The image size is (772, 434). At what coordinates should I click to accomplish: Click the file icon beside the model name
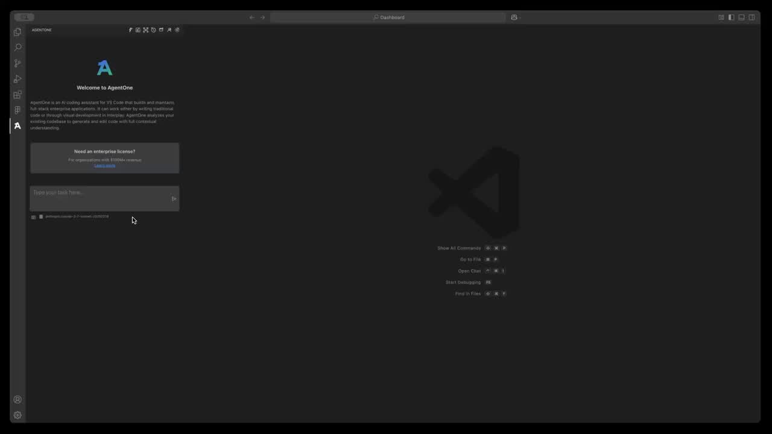coord(41,216)
